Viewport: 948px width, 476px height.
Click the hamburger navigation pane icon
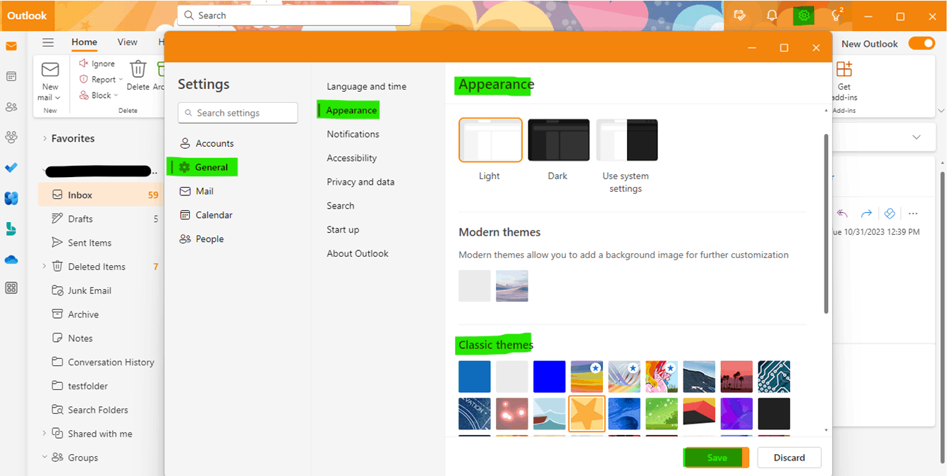48,42
